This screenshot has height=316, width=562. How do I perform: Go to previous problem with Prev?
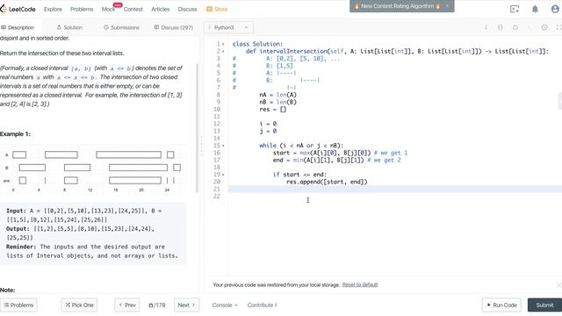[127, 305]
